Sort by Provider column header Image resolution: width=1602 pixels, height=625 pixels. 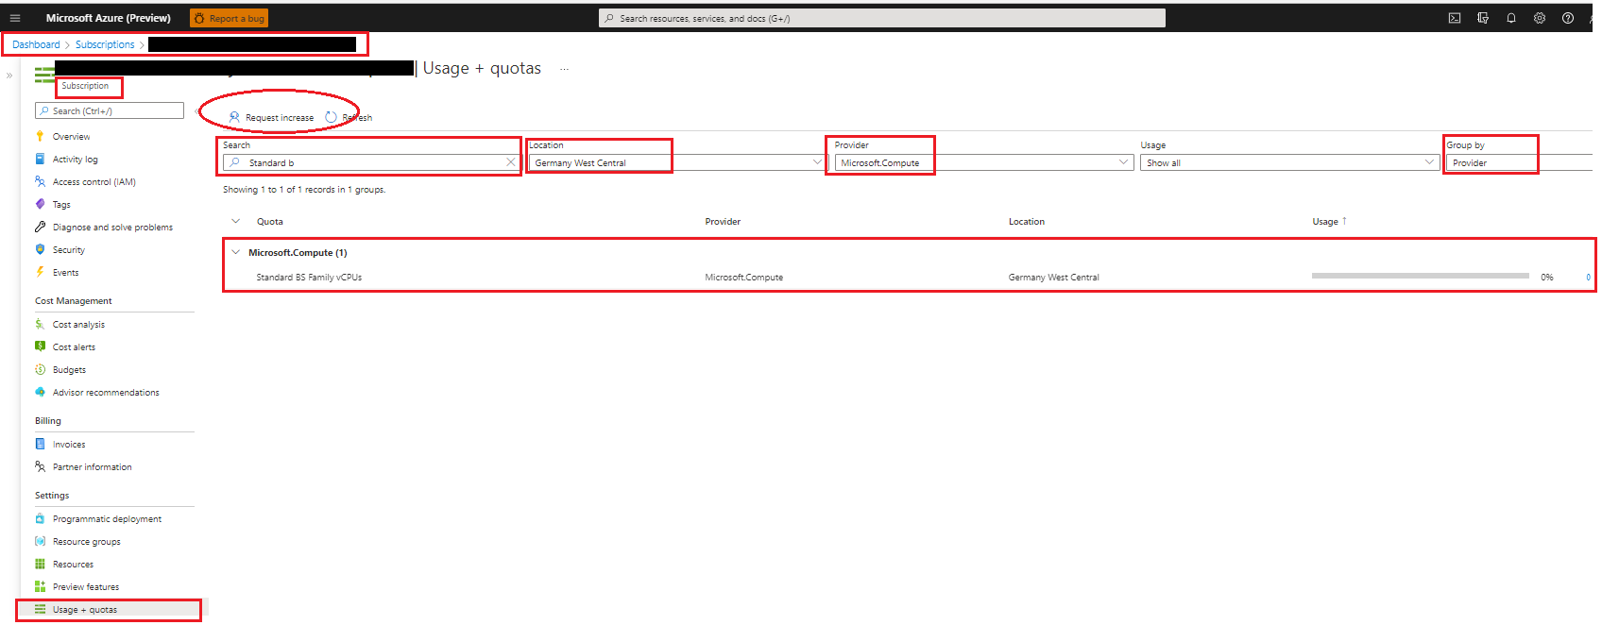[x=723, y=222]
